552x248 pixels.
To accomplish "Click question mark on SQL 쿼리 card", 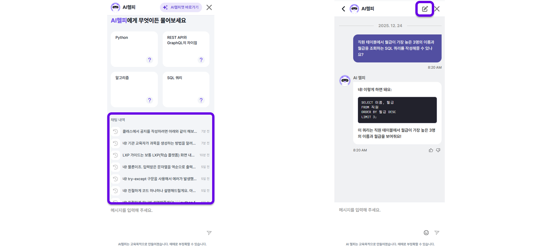I will (201, 100).
